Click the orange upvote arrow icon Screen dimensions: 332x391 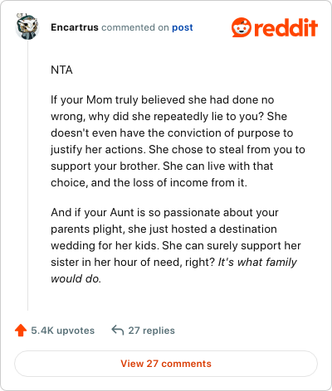[21, 331]
